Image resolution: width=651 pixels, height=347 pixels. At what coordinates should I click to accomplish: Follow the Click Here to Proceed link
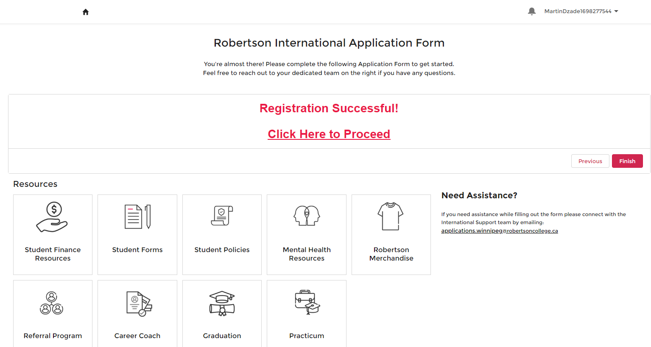[329, 134]
